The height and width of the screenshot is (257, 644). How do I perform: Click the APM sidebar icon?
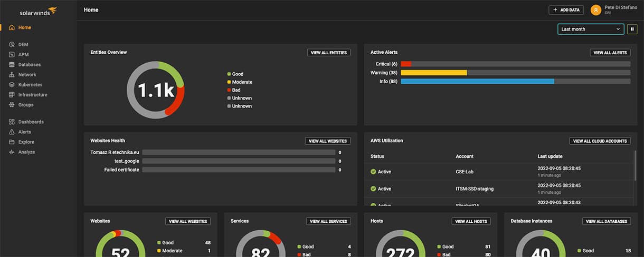(x=12, y=54)
